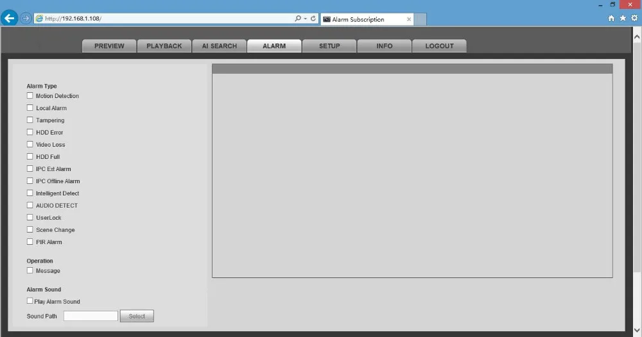Tick the Scene Change checkbox

[x=30, y=229]
